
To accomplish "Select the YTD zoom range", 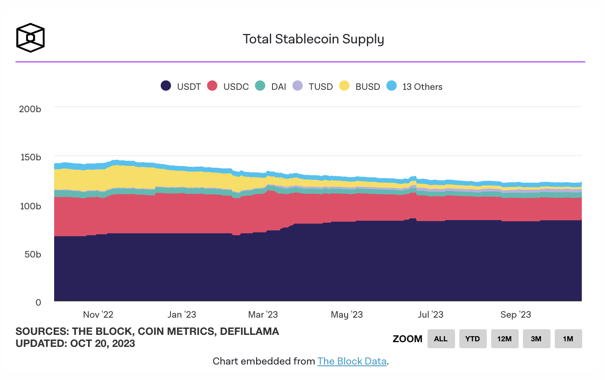I will (473, 339).
